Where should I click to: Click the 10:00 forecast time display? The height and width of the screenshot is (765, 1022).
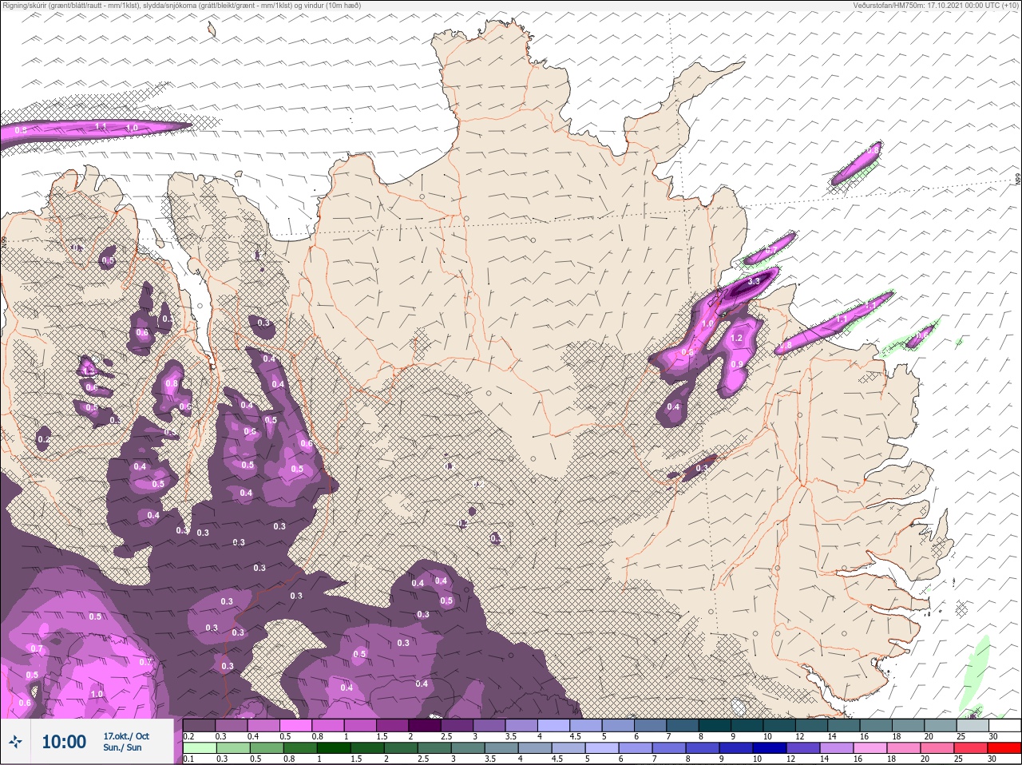63,742
